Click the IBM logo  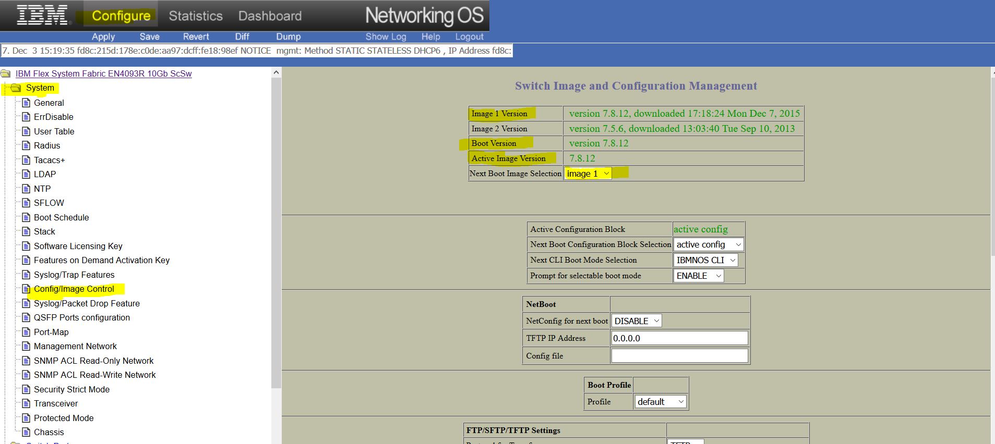point(42,15)
